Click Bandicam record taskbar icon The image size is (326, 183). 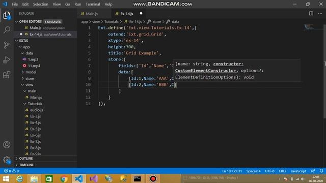[x=153, y=178]
